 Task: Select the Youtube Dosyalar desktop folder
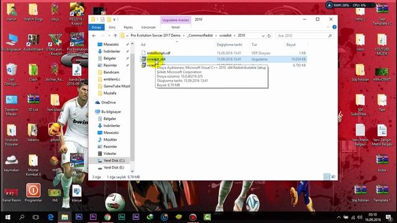click(x=11, y=135)
